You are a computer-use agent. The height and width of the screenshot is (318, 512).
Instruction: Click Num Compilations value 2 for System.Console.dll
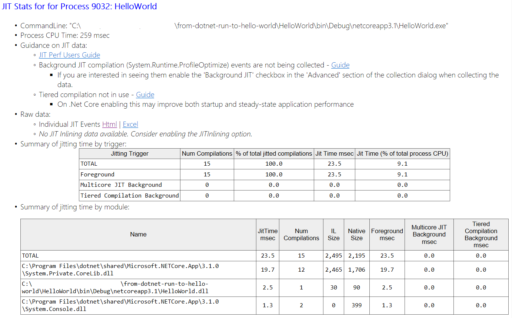click(301, 305)
